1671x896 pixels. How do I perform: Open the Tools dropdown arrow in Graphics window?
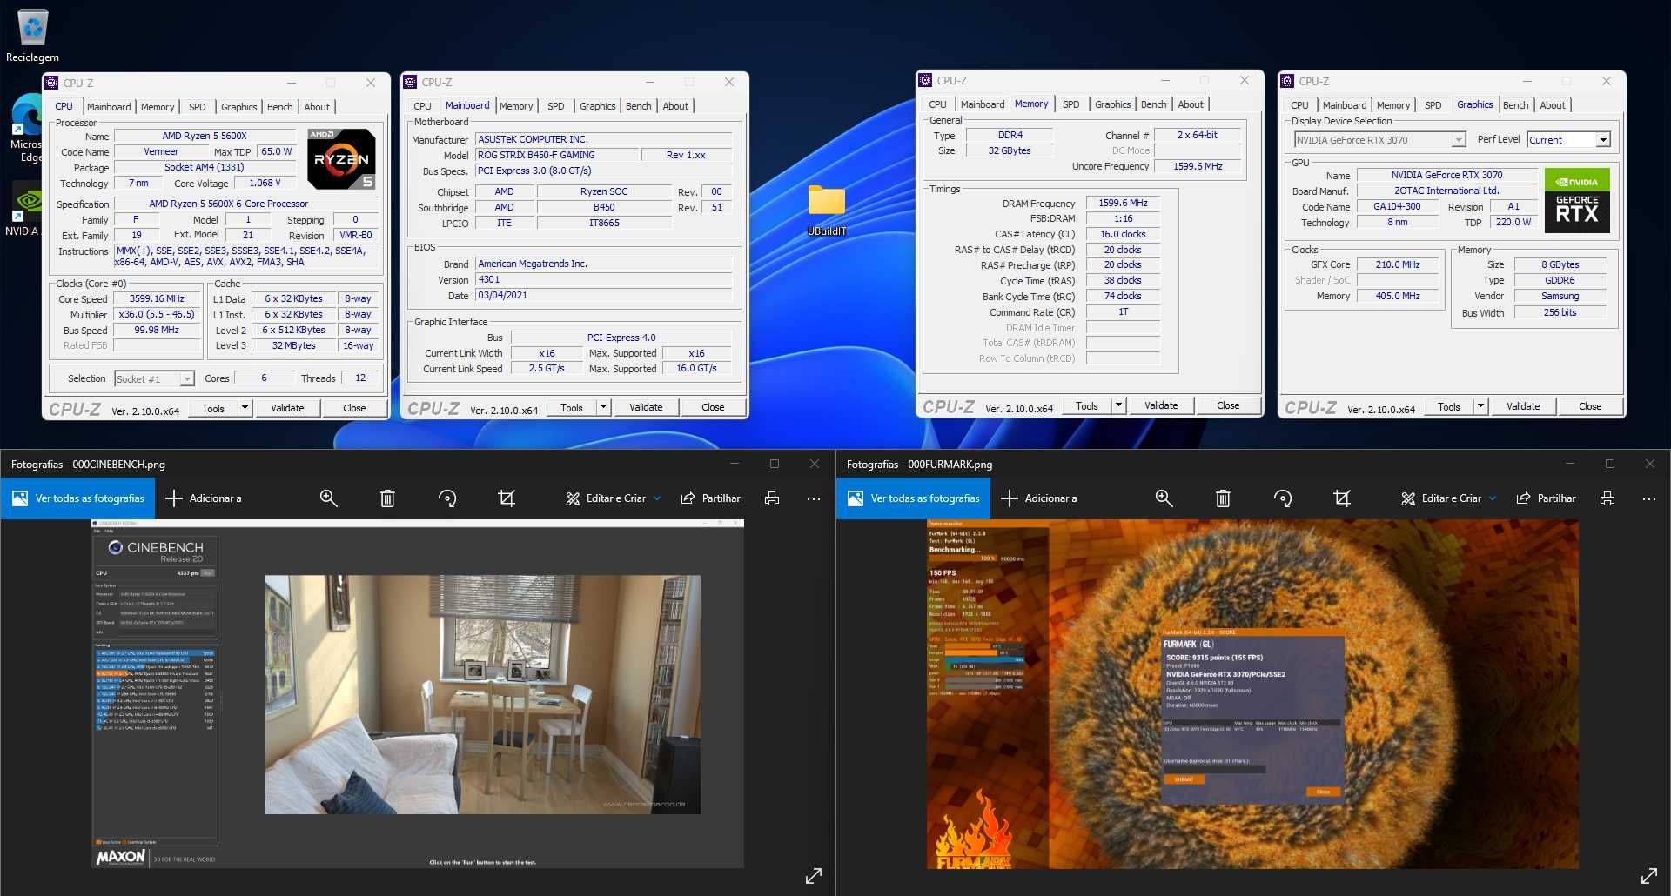tap(1480, 406)
